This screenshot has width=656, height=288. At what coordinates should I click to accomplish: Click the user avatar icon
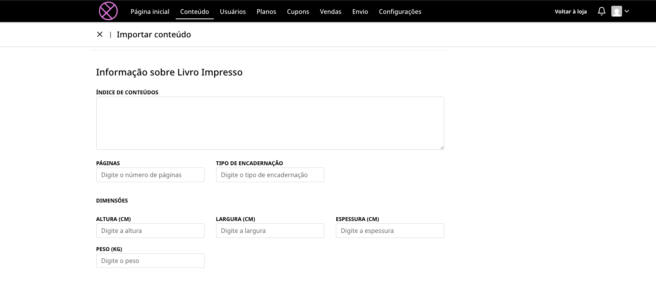pyautogui.click(x=616, y=11)
